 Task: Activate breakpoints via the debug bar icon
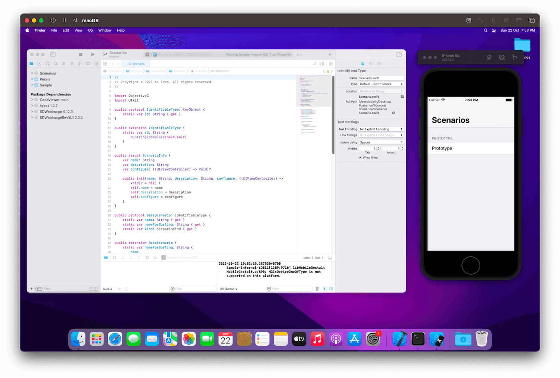click(106, 257)
